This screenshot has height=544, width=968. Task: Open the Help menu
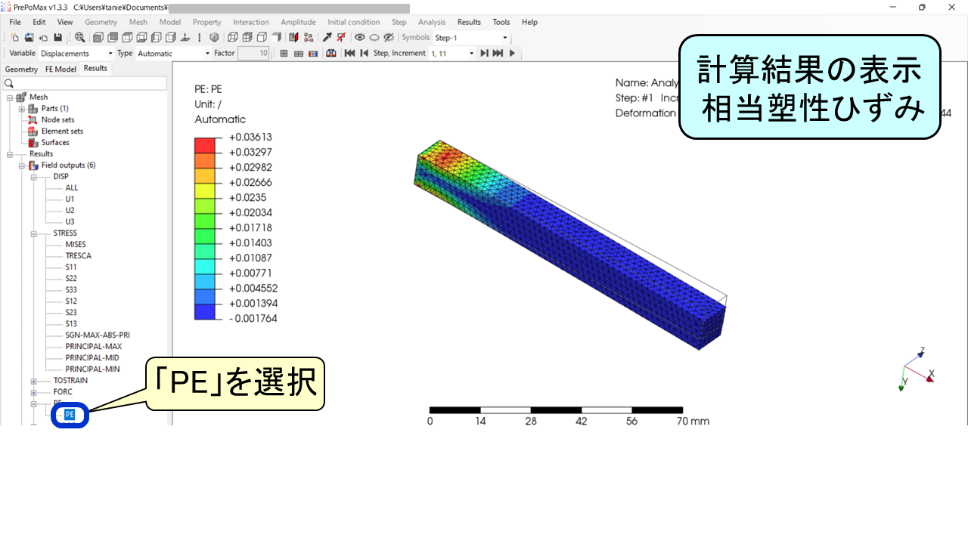pyautogui.click(x=529, y=22)
